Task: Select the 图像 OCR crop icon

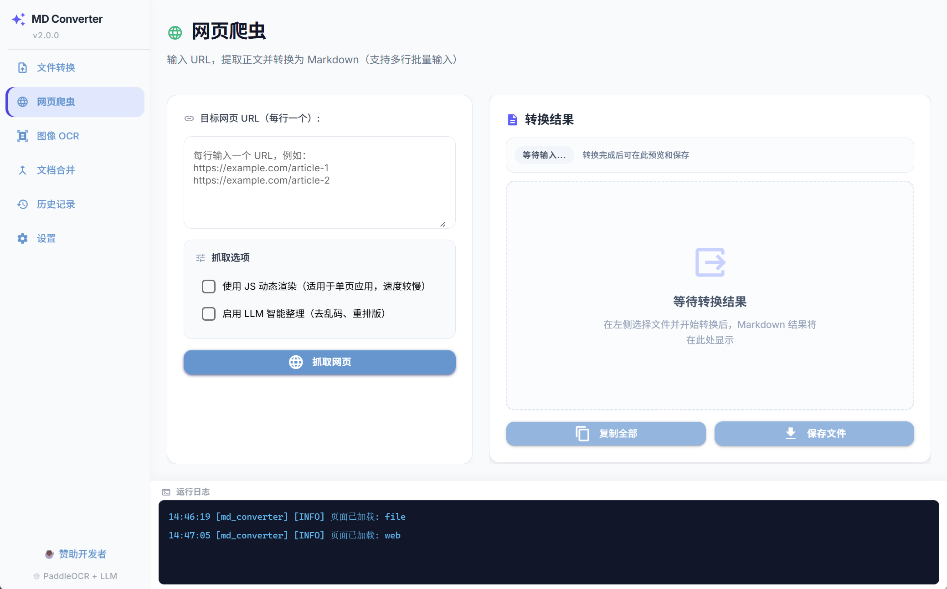Action: (x=22, y=136)
